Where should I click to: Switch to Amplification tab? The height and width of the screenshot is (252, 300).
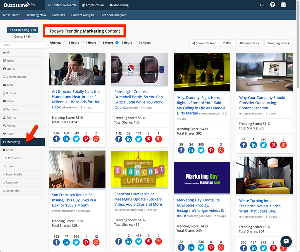tap(93, 5)
